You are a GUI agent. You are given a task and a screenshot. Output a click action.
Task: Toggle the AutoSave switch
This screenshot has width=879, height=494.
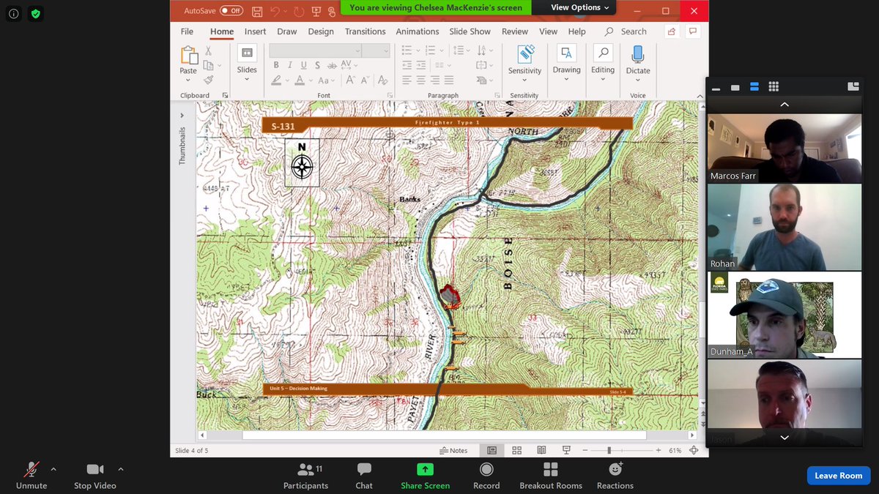pos(231,11)
